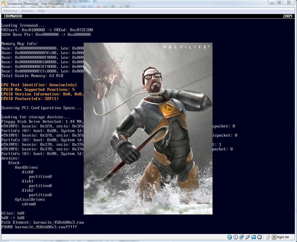The height and width of the screenshot is (242, 297).
Task: Click the hard disk activity indicator icon
Action: pos(229,237)
